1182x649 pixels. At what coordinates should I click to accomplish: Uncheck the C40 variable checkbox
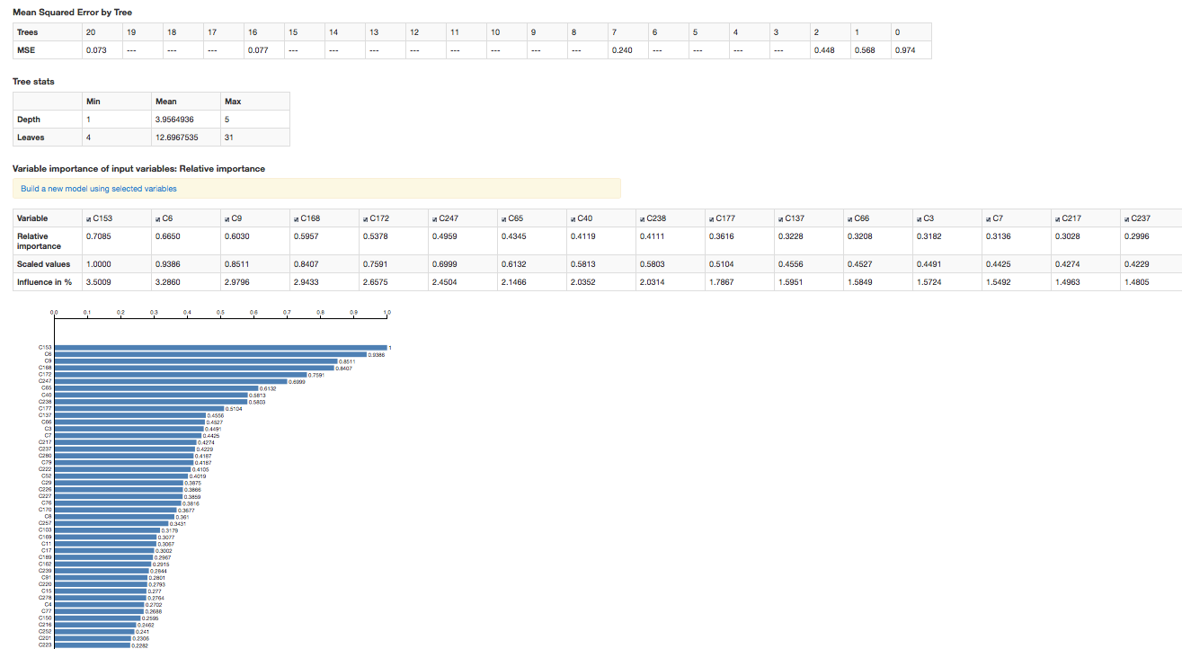pyautogui.click(x=573, y=218)
